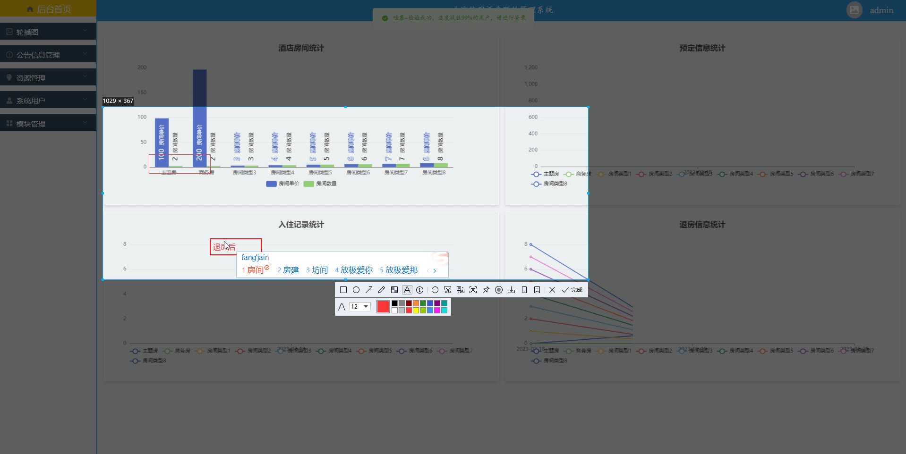Toggle 房间数量 legend in room chart
This screenshot has height=454, width=906.
coord(320,184)
